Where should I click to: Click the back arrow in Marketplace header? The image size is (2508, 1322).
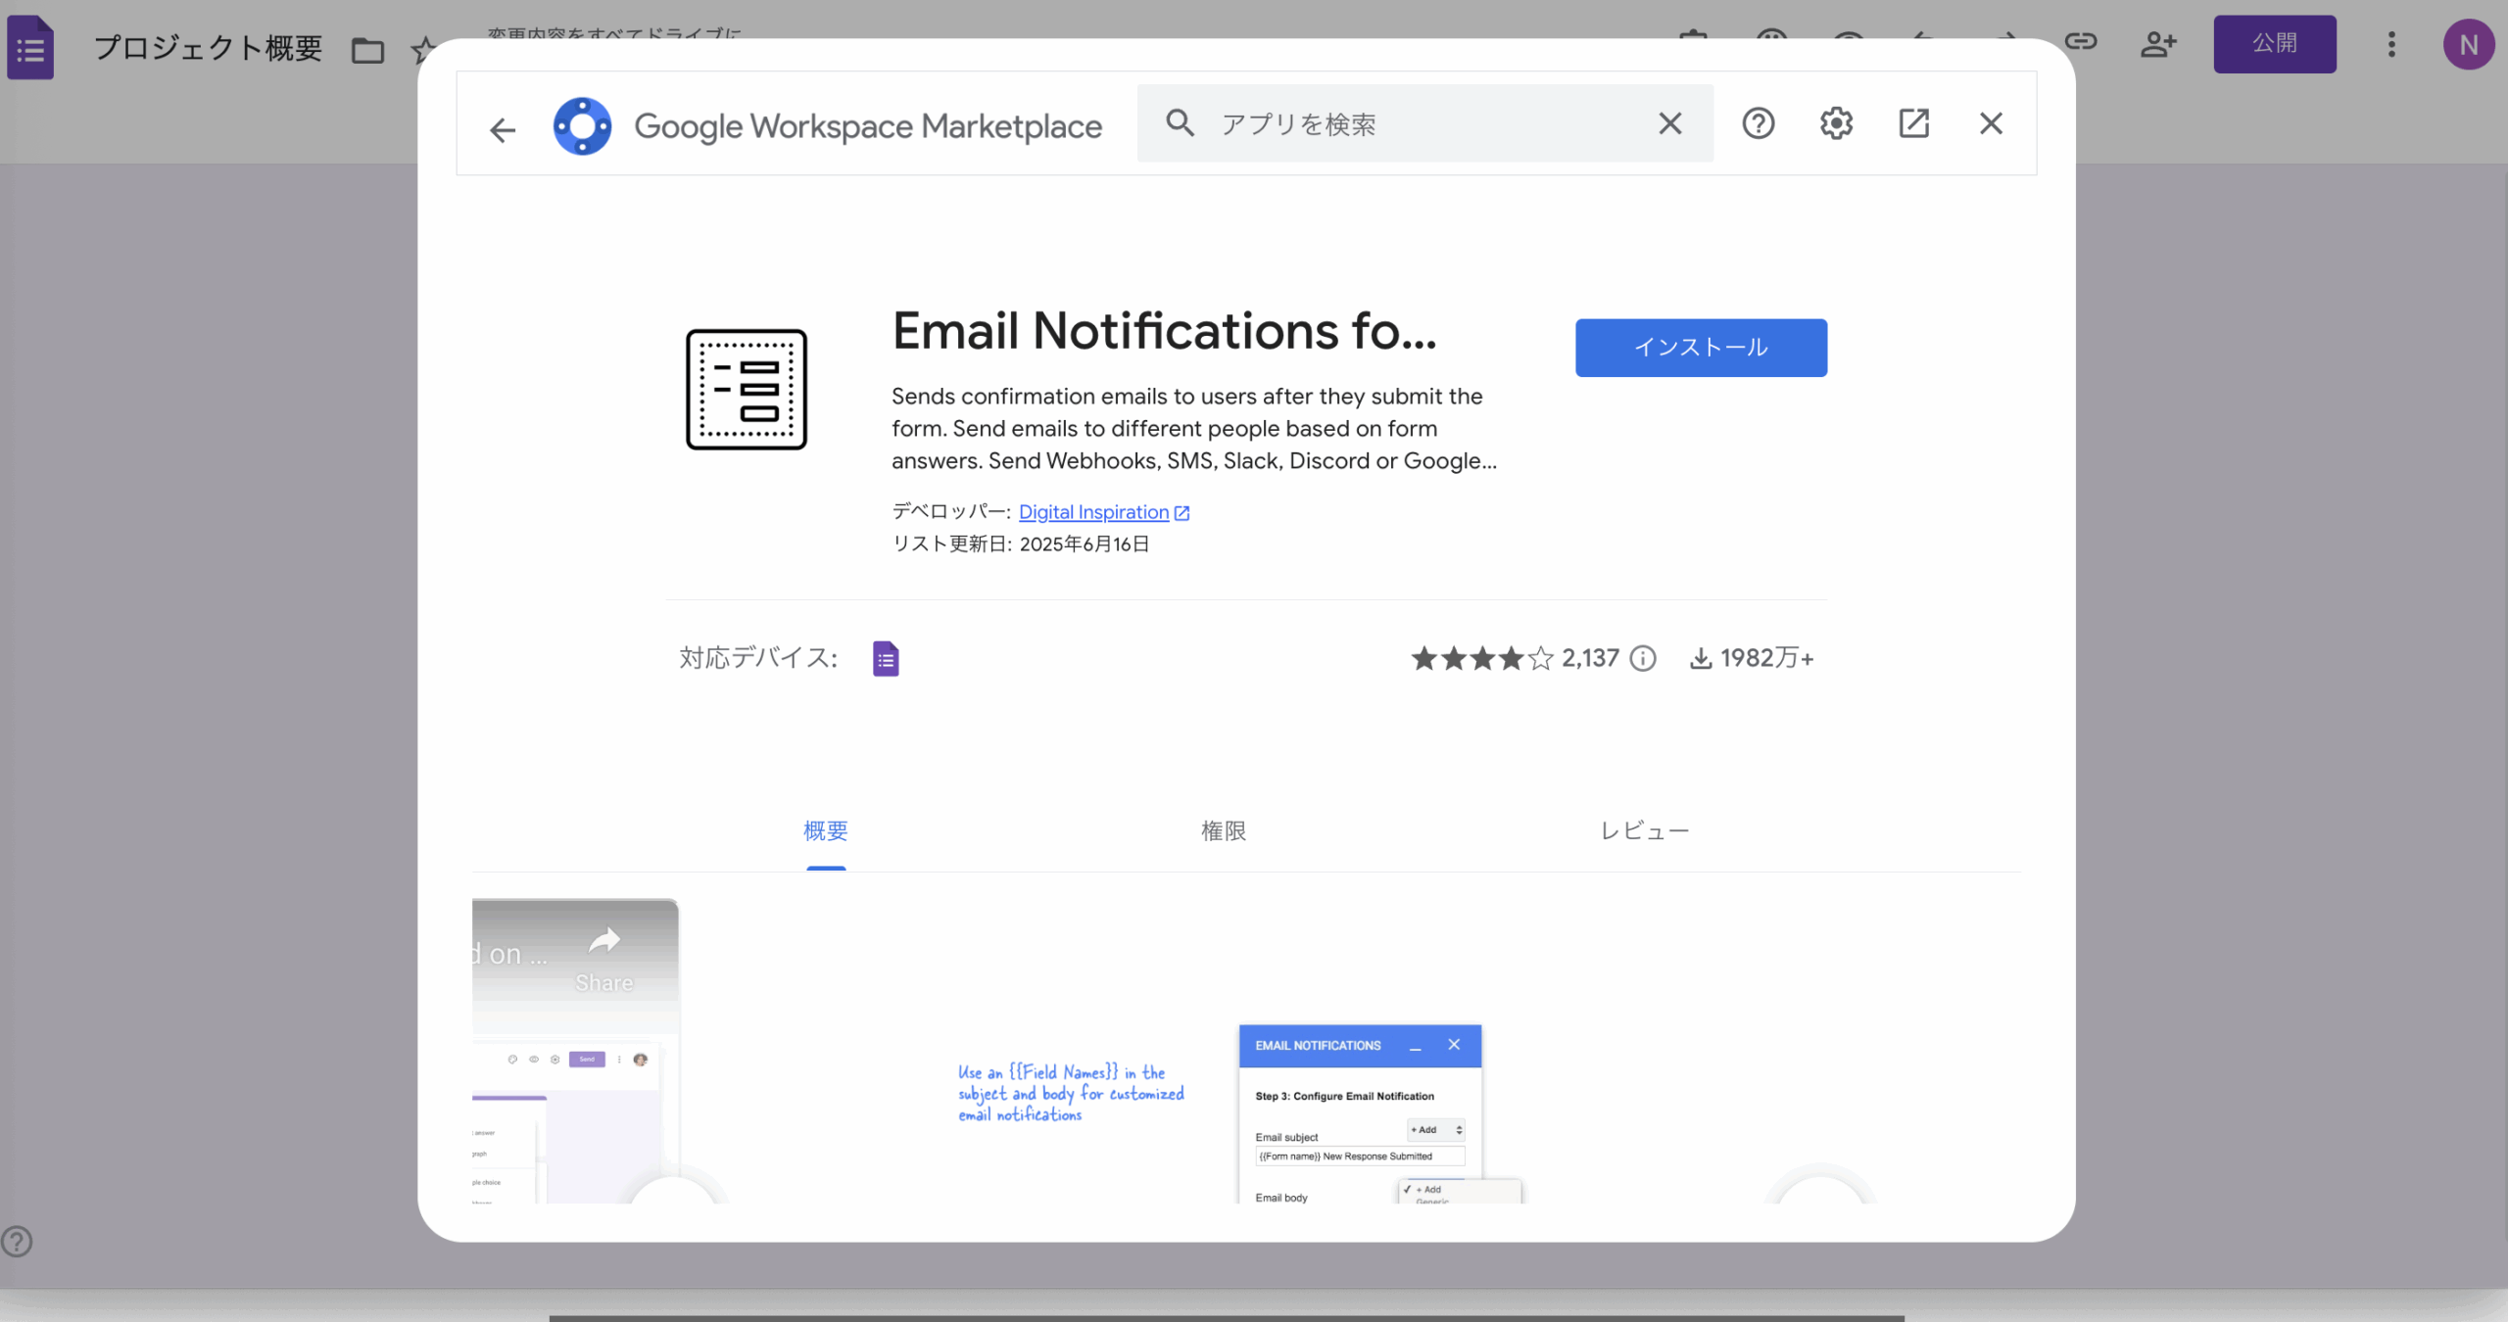[x=503, y=128]
